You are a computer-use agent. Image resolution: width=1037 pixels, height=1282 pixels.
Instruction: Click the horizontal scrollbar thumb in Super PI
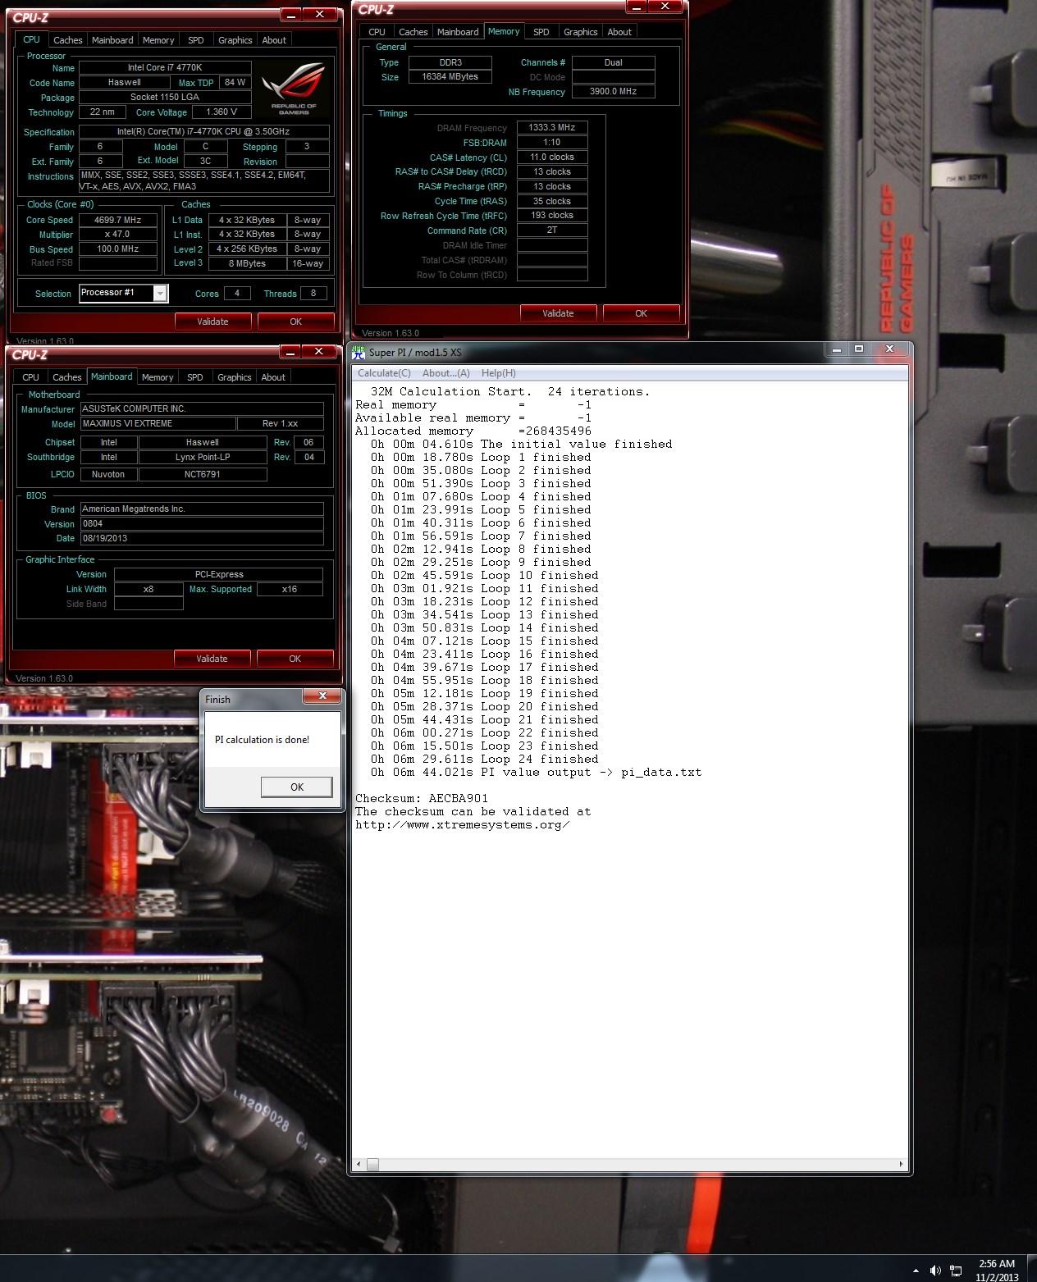pyautogui.click(x=372, y=1164)
